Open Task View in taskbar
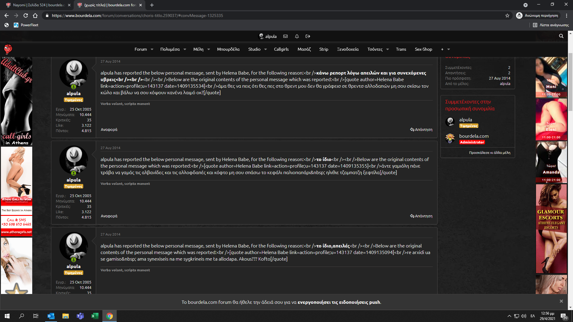This screenshot has width=573, height=322. (x=36, y=316)
